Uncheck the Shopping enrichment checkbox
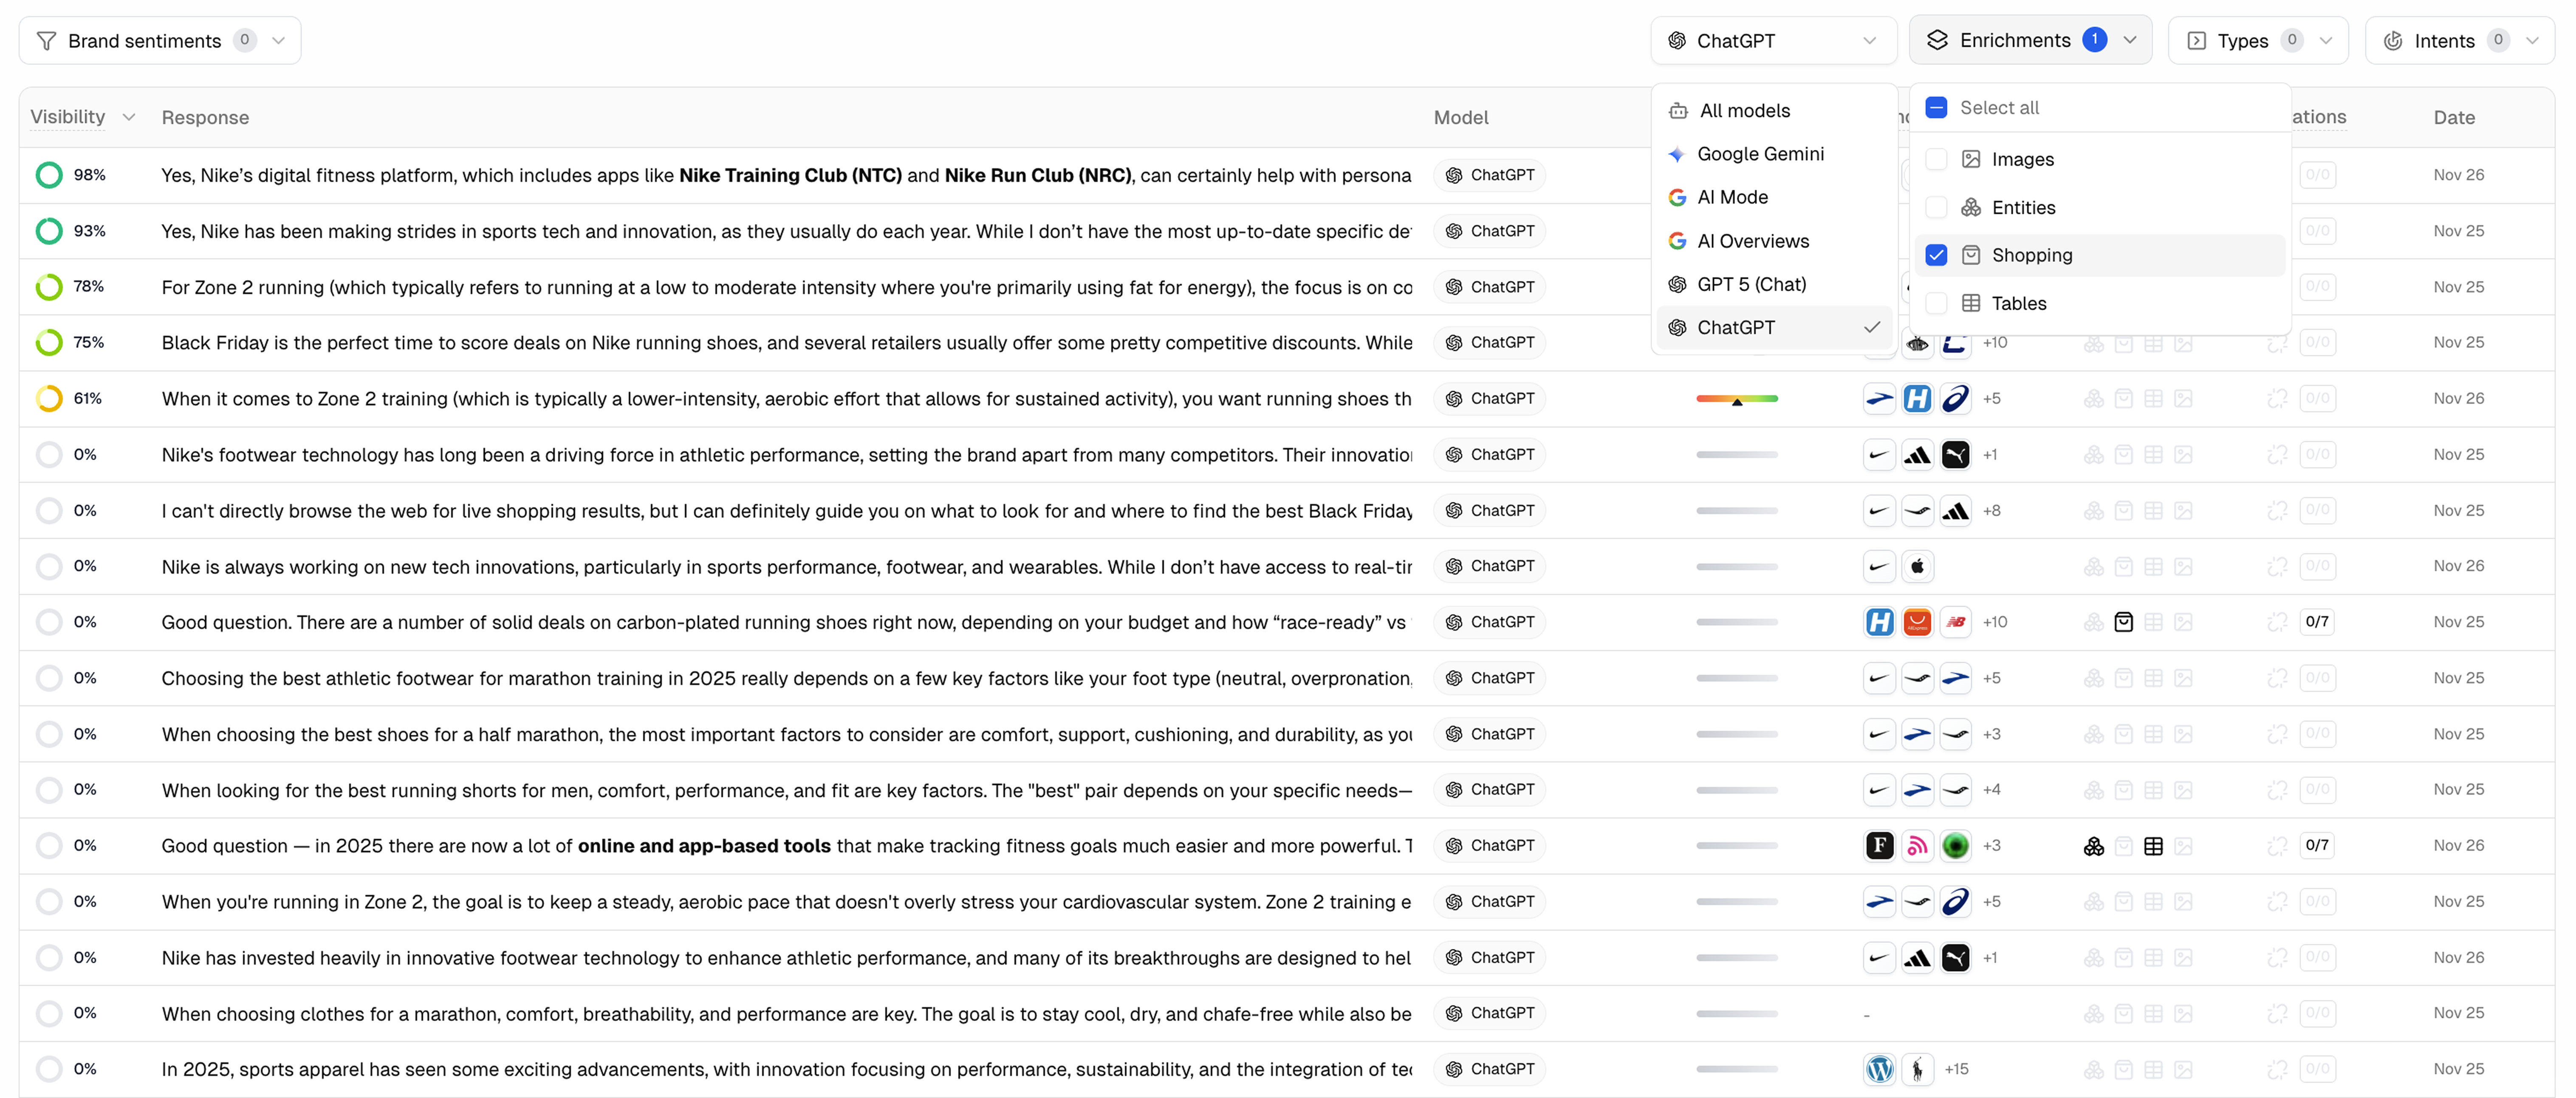This screenshot has width=2576, height=1098. tap(1936, 255)
